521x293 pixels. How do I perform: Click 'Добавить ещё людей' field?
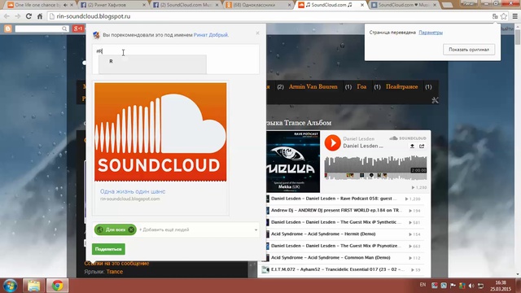(x=164, y=230)
